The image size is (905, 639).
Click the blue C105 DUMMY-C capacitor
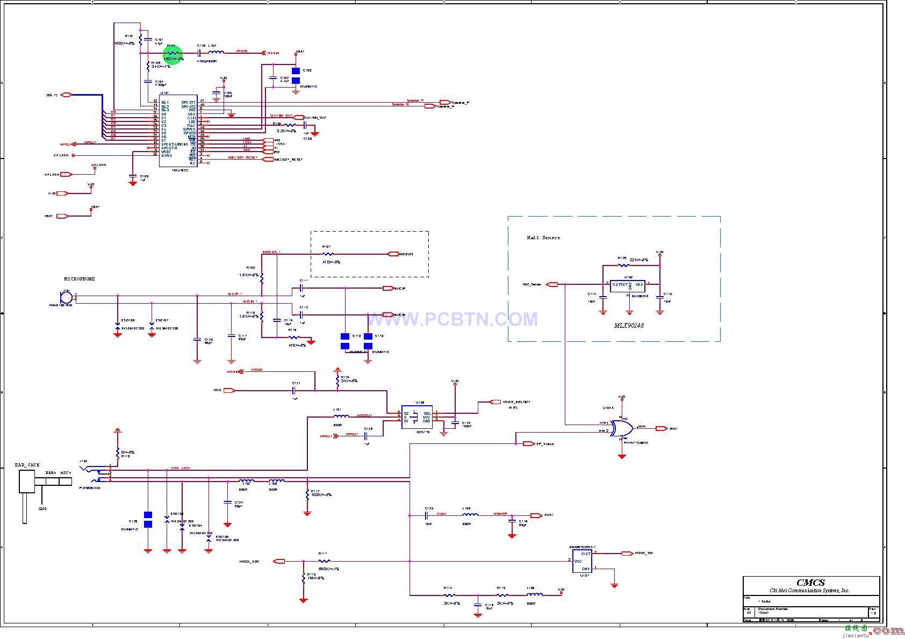pyautogui.click(x=295, y=75)
